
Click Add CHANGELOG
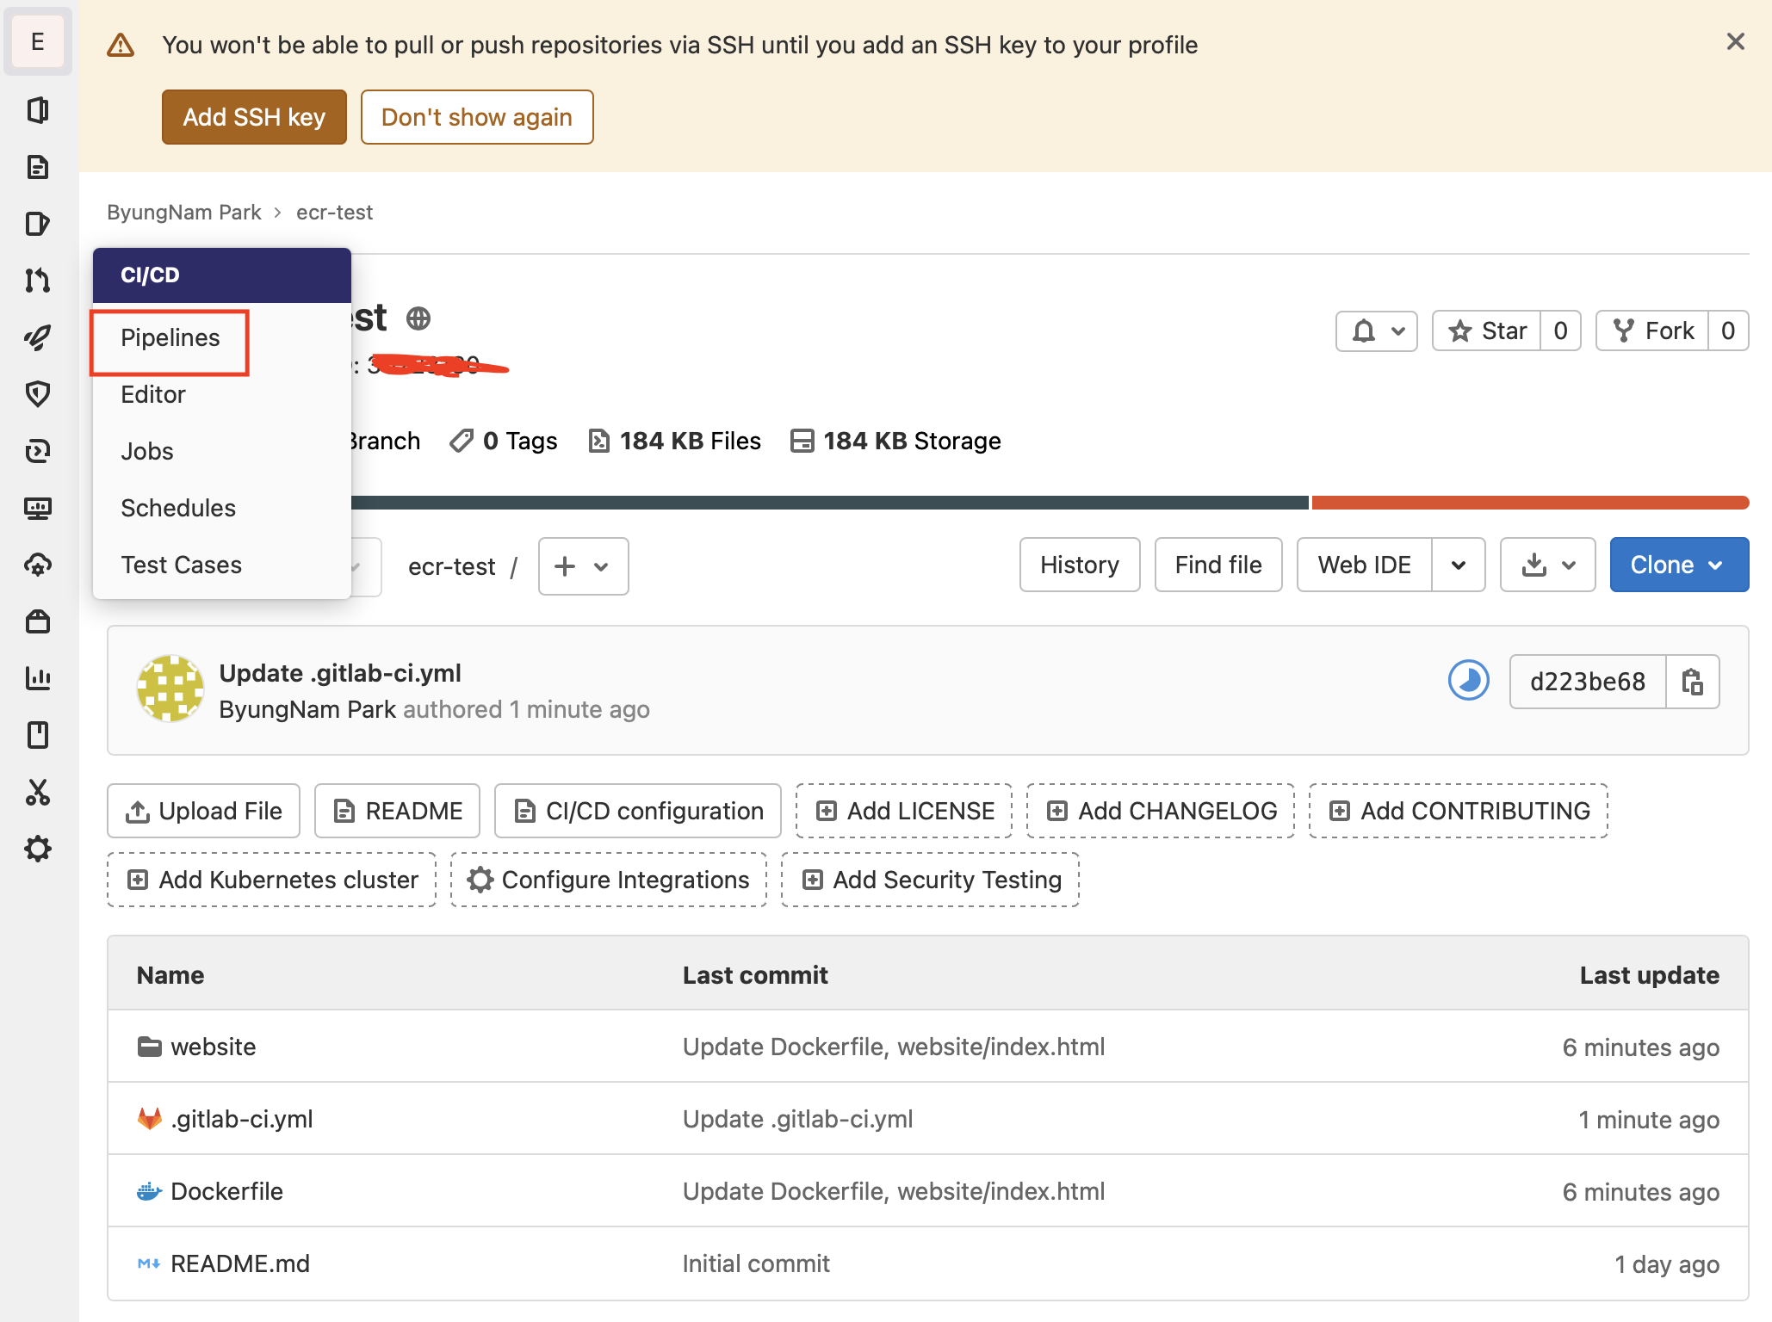pyautogui.click(x=1161, y=811)
